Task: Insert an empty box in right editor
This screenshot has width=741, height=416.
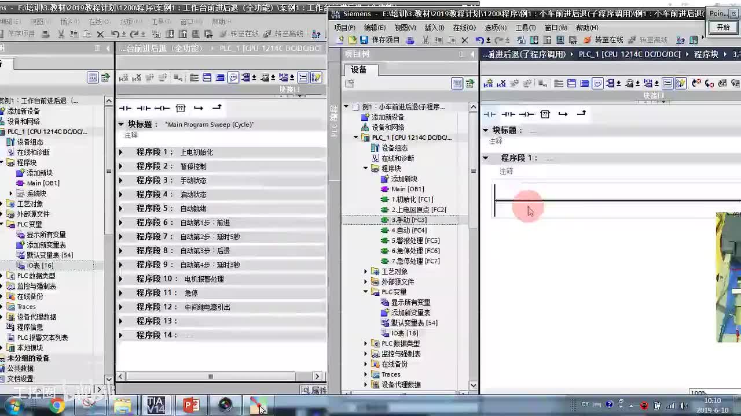Action: pyautogui.click(x=545, y=114)
